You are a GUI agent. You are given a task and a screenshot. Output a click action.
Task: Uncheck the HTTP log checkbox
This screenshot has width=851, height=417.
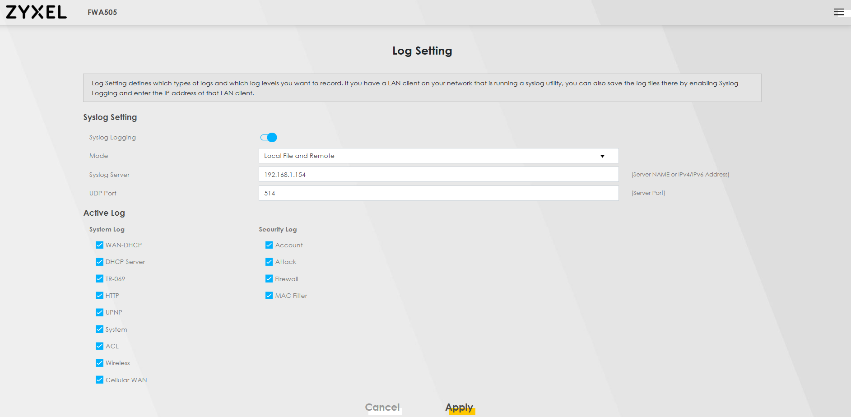coord(99,295)
